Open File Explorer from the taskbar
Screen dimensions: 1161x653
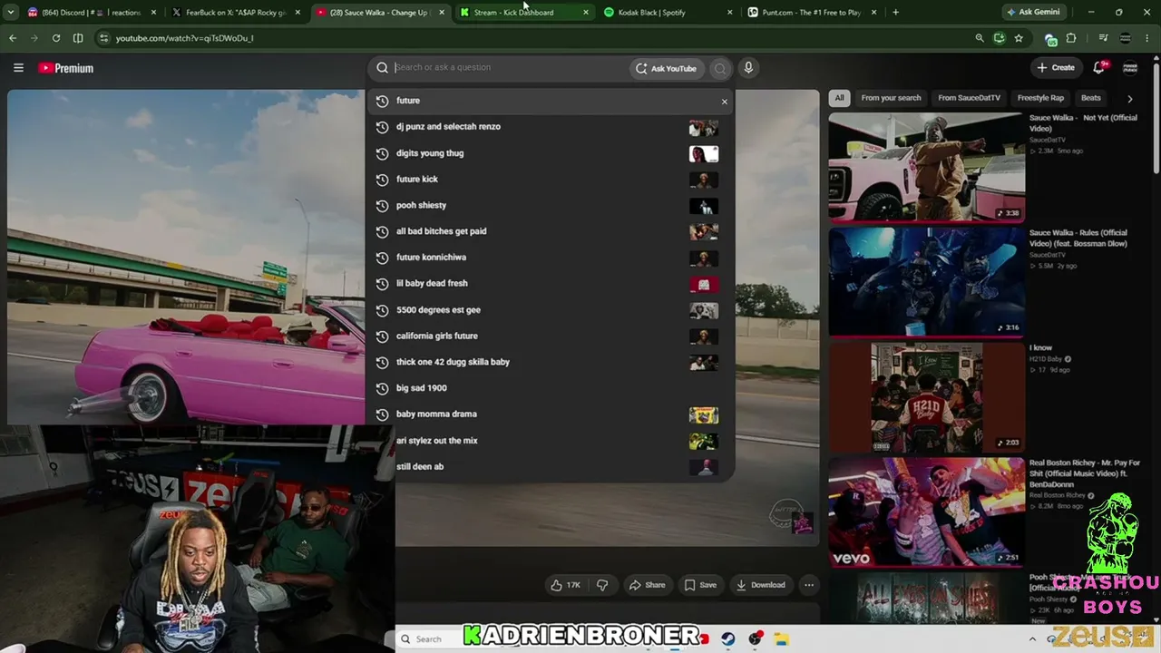781,639
